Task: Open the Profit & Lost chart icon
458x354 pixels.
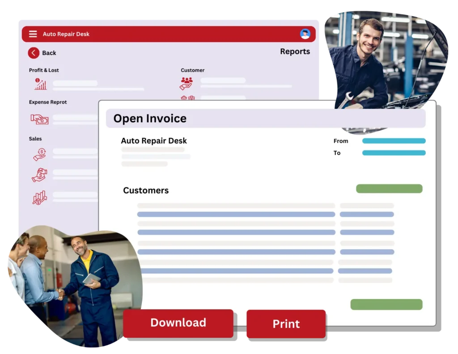Action: click(x=41, y=84)
